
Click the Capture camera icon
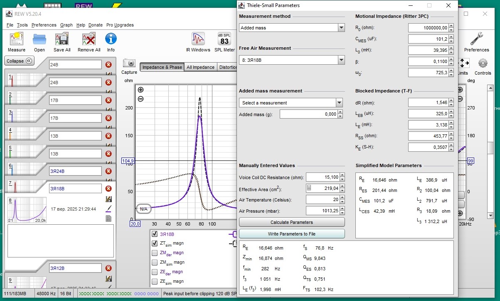point(129,63)
